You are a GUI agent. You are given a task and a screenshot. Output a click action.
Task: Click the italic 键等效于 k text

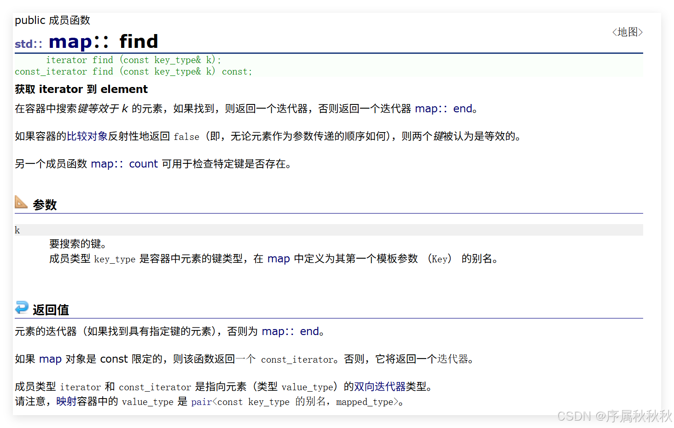[x=103, y=109]
